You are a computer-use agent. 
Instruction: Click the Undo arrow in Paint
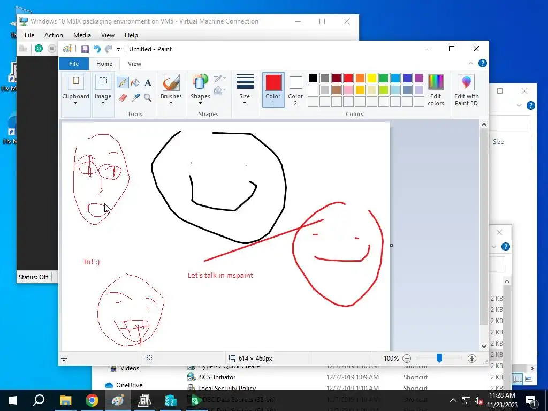(x=97, y=49)
